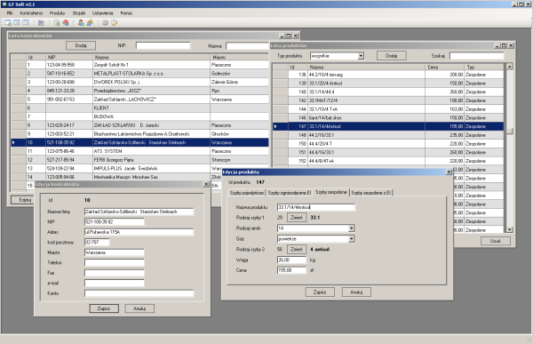The image size is (533, 344).
Task: Select product row 44.2/16/33.1
Action: point(388,135)
